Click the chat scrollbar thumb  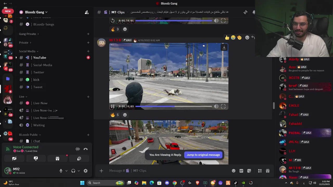[x=273, y=106]
